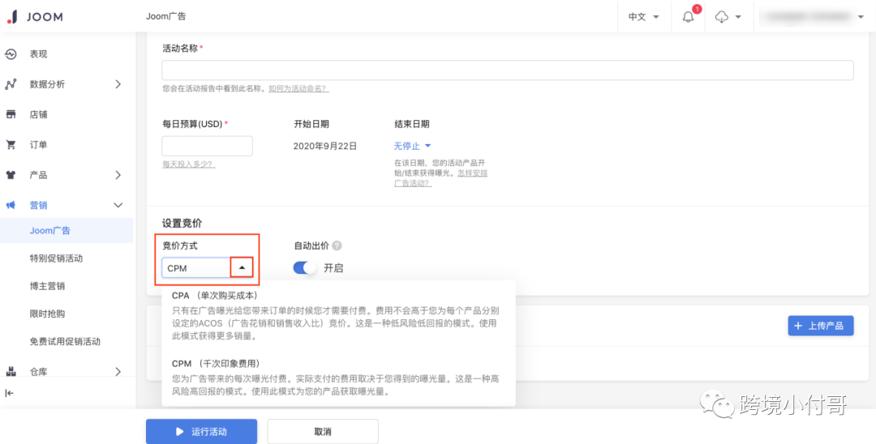The width and height of the screenshot is (876, 444).
Task: Open the 怎样安排广告活动? link
Action: click(x=440, y=178)
